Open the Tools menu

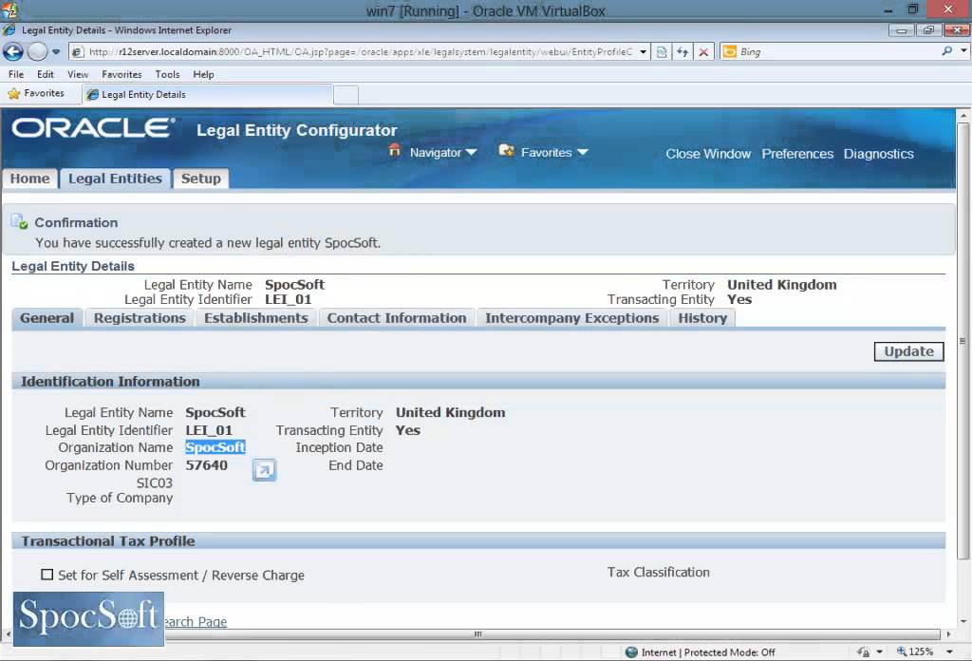[x=167, y=74]
